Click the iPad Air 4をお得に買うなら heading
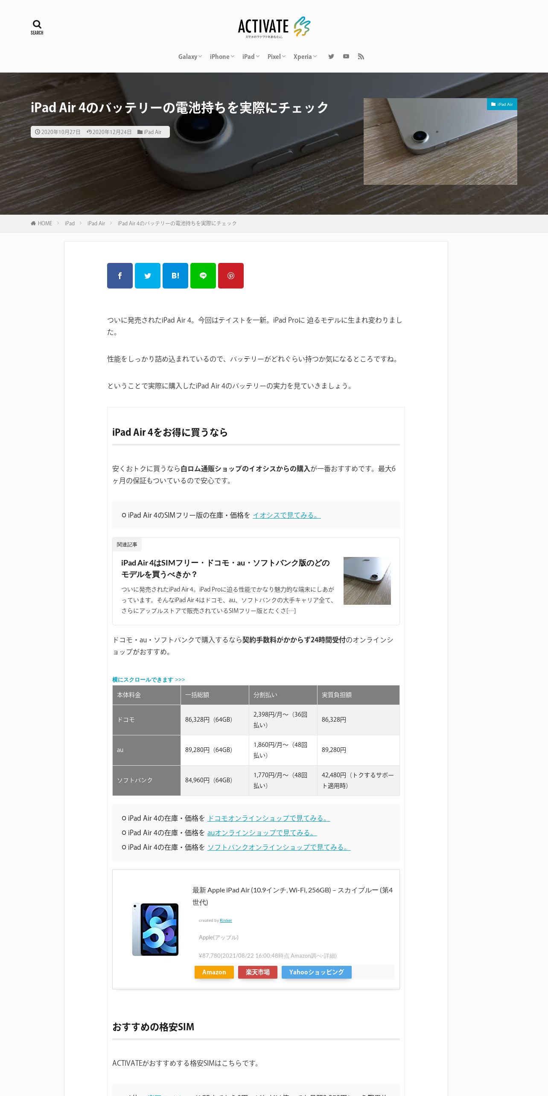This screenshot has width=548, height=1096. pos(170,432)
